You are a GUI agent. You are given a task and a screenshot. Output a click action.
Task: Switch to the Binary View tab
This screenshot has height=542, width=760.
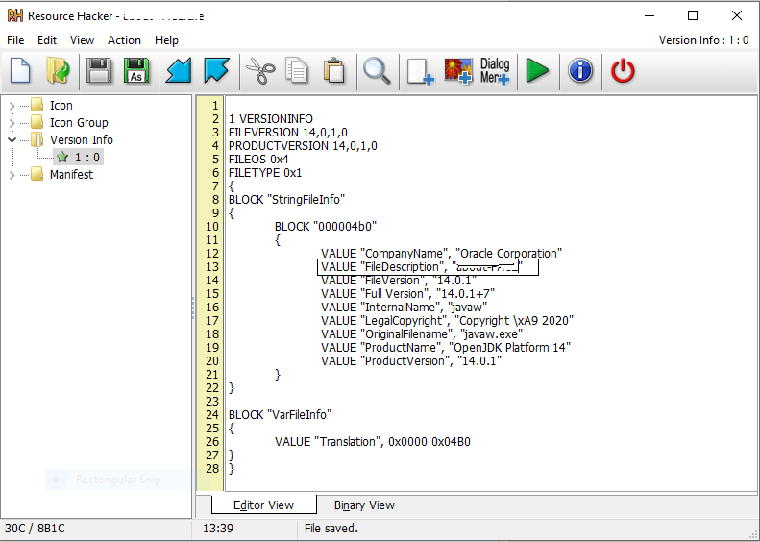pos(364,505)
